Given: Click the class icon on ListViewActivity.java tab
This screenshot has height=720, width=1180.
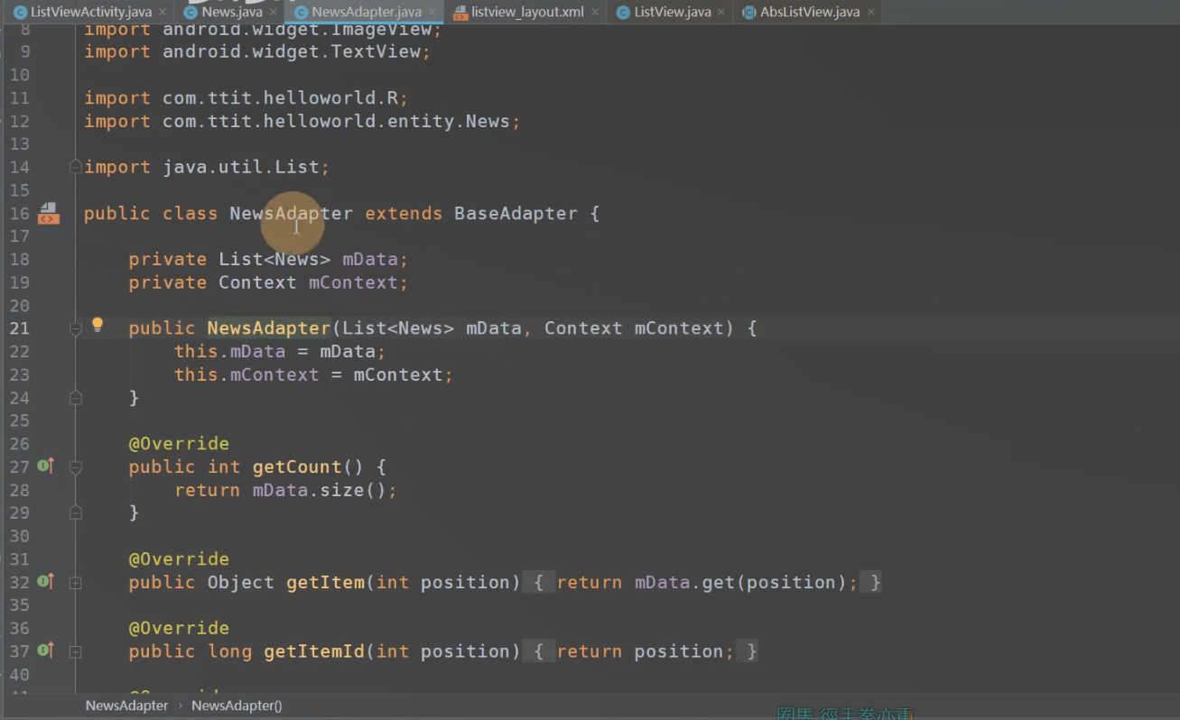Looking at the screenshot, I should [x=20, y=13].
